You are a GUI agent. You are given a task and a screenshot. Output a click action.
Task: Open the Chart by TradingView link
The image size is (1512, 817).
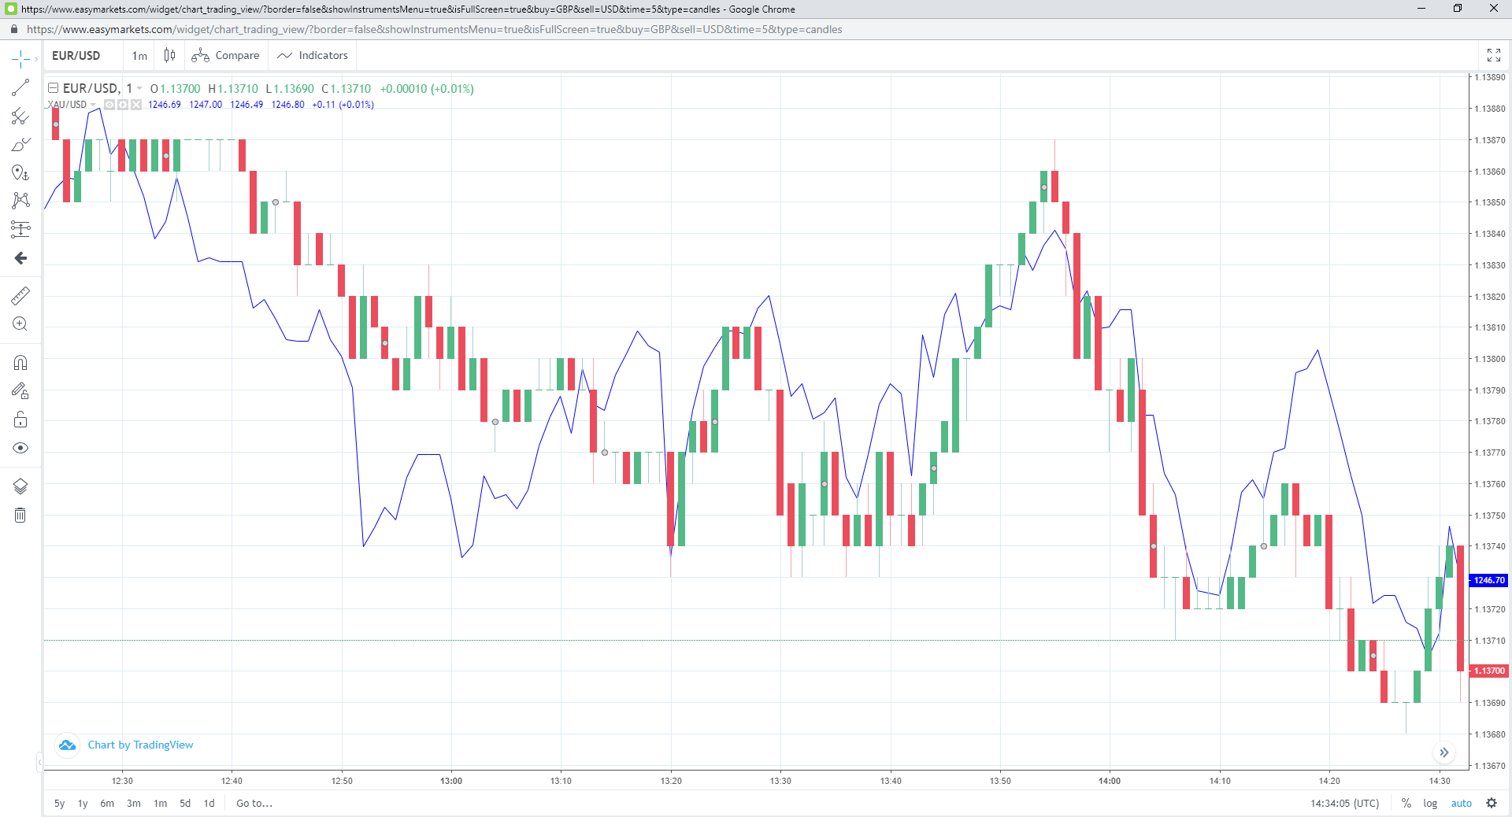tap(140, 745)
